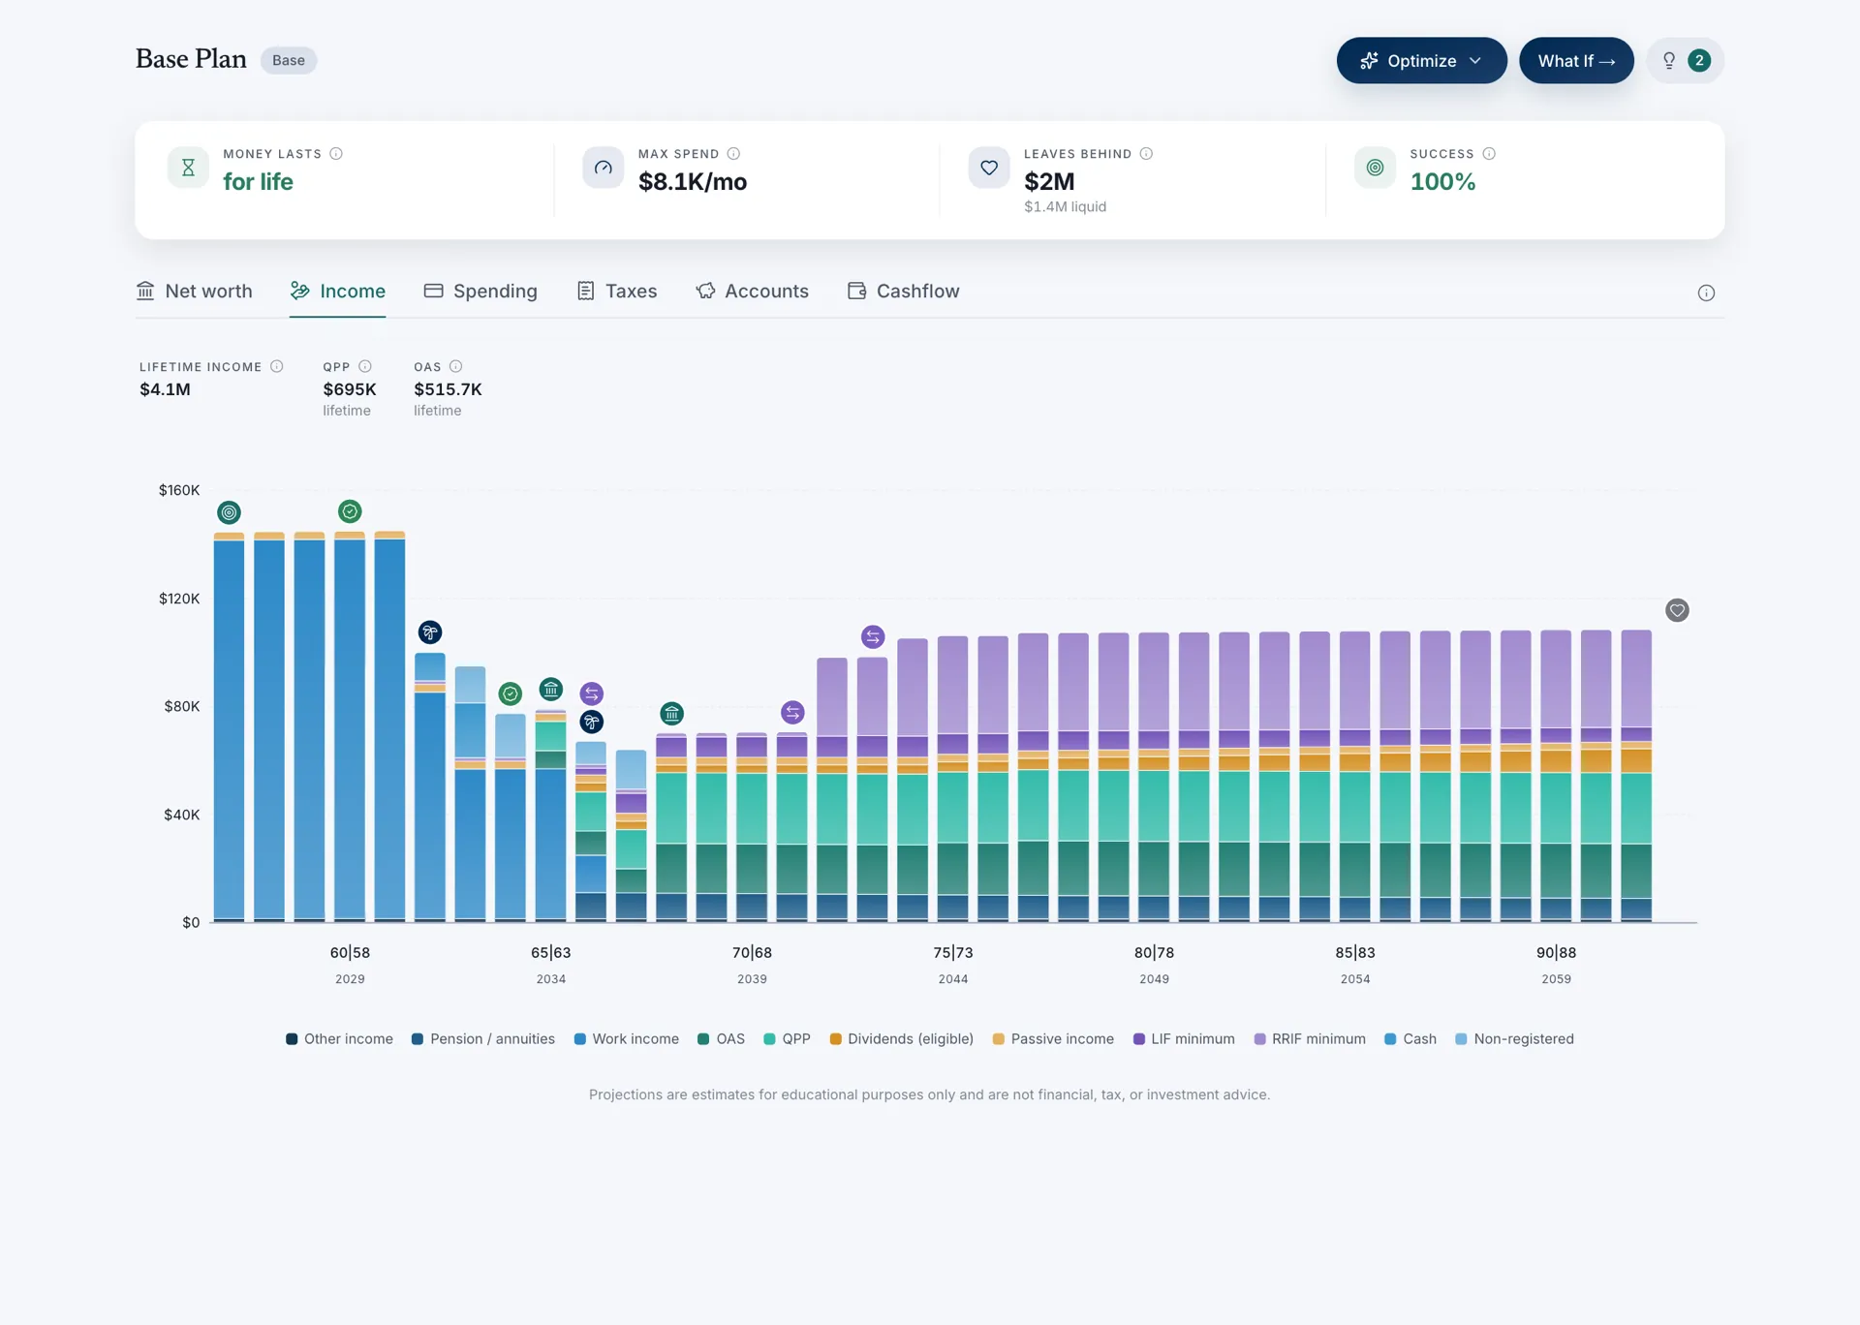Click the bar above 75|73 label
Image resolution: width=1860 pixels, height=1325 pixels.
(953, 779)
